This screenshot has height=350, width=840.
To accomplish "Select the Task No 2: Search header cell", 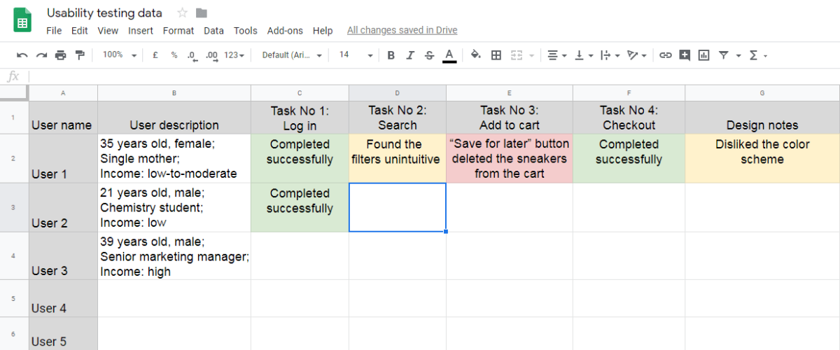I will tap(398, 118).
